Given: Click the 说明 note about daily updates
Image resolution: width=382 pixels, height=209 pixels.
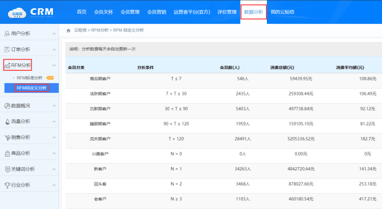Looking at the screenshot, I should [102, 49].
